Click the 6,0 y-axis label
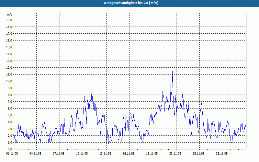 [x=10, y=109]
